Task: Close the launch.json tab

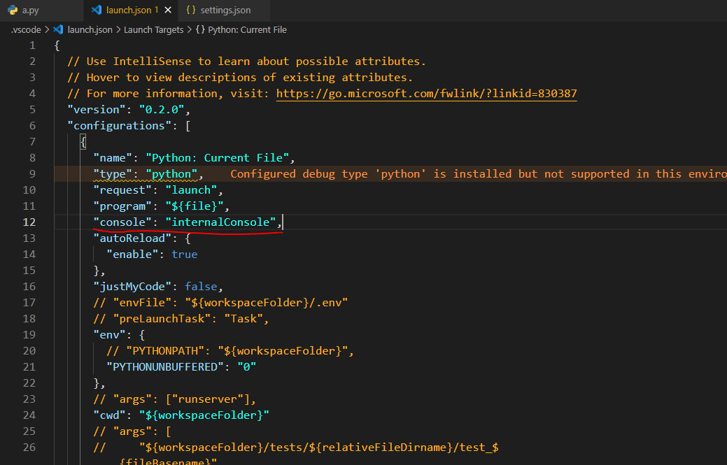Action: (x=168, y=10)
